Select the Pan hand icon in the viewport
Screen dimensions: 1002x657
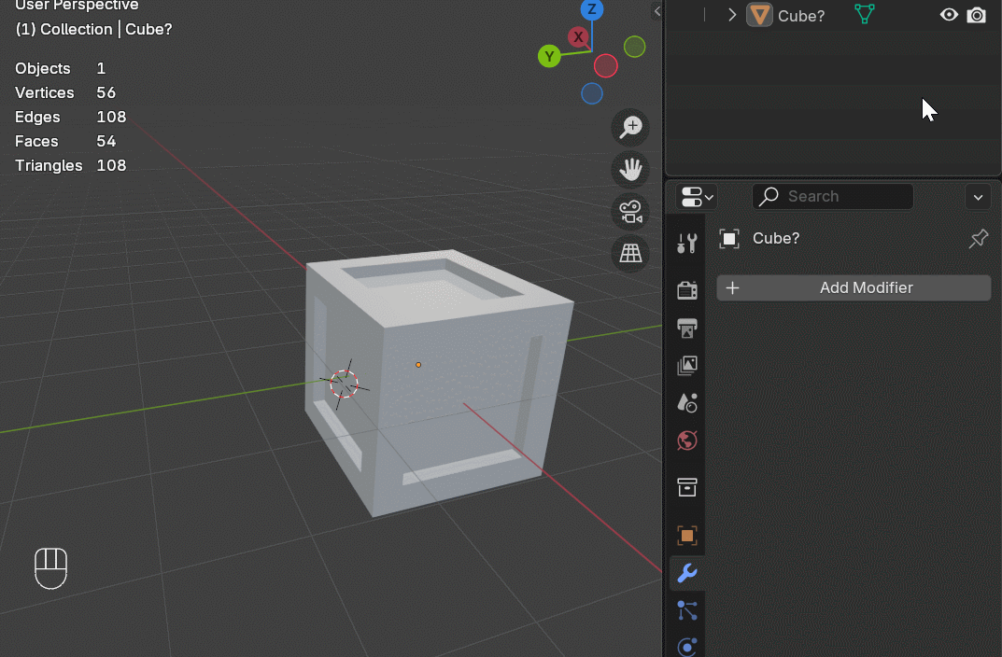tap(629, 169)
